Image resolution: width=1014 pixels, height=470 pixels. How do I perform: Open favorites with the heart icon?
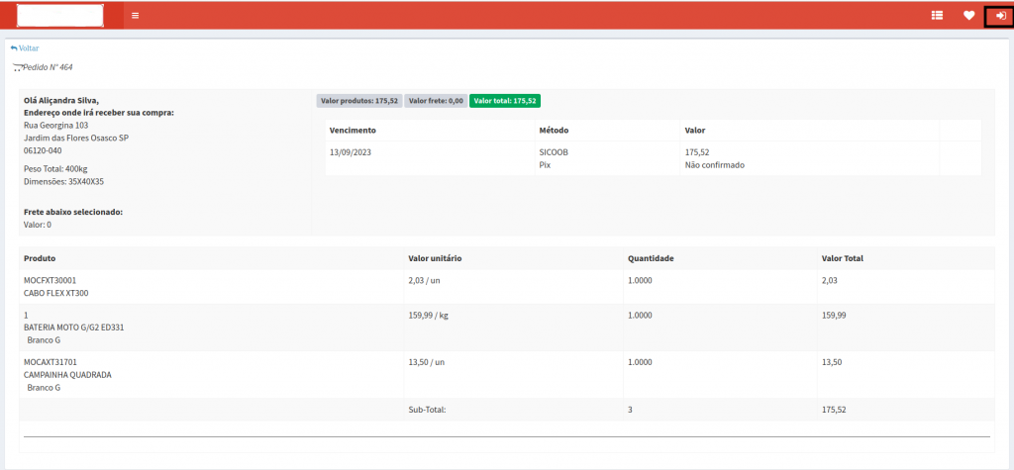pos(969,16)
